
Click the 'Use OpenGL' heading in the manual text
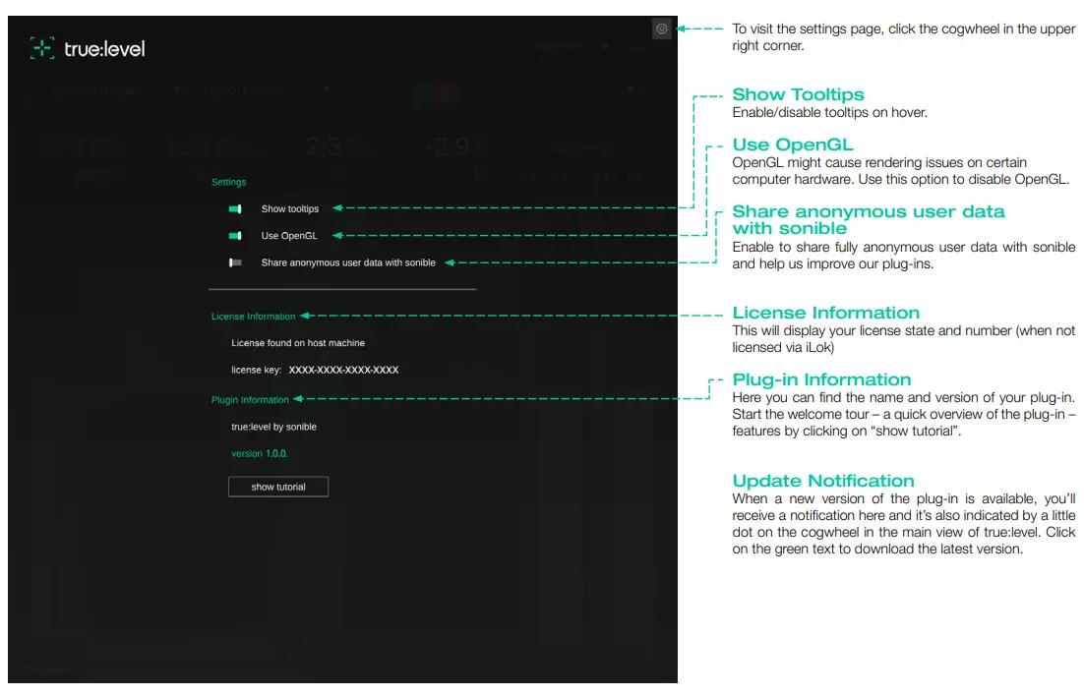(793, 145)
